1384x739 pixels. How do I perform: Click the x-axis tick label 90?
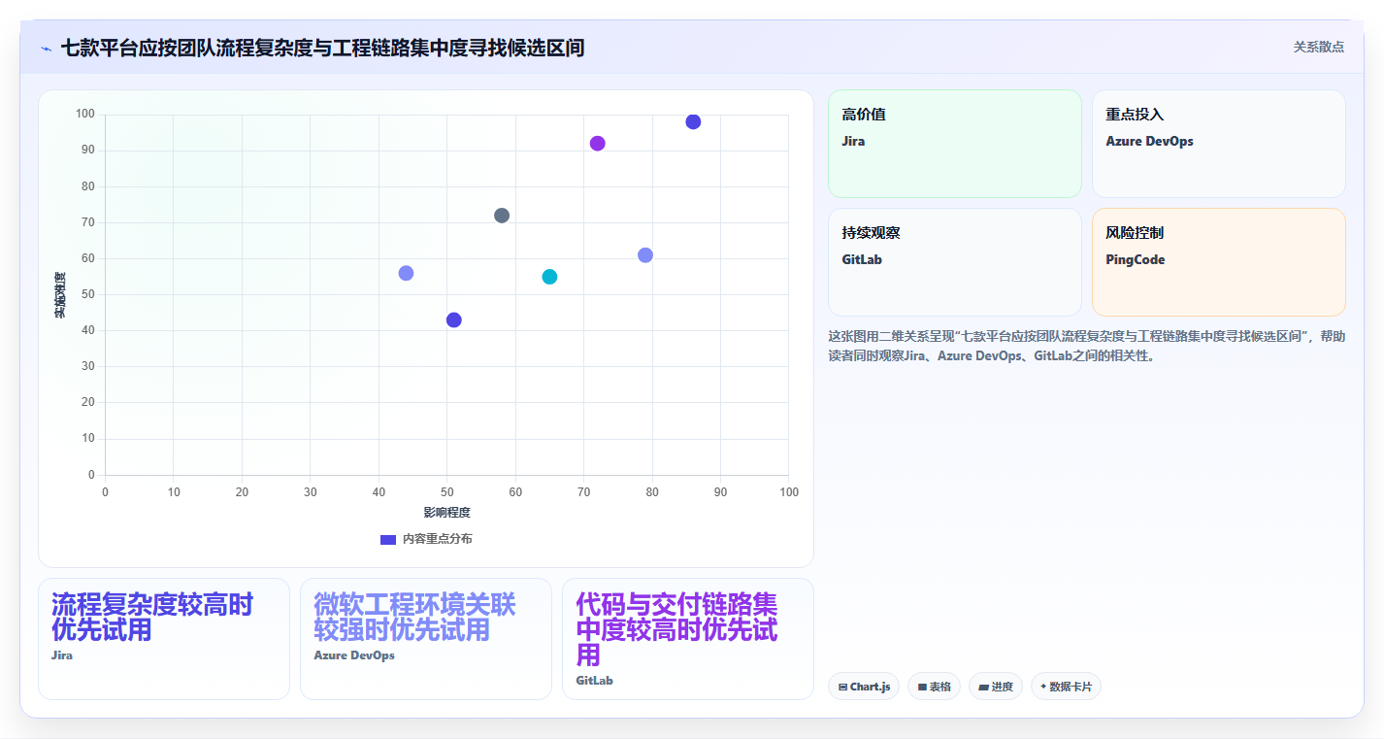click(720, 492)
